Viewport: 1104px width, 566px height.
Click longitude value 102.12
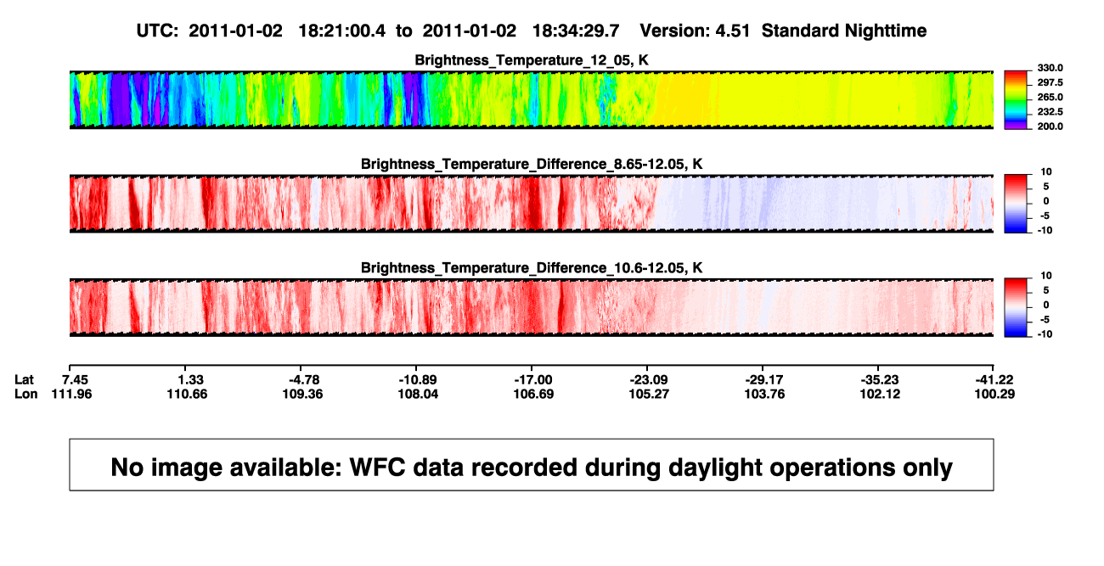pos(880,394)
